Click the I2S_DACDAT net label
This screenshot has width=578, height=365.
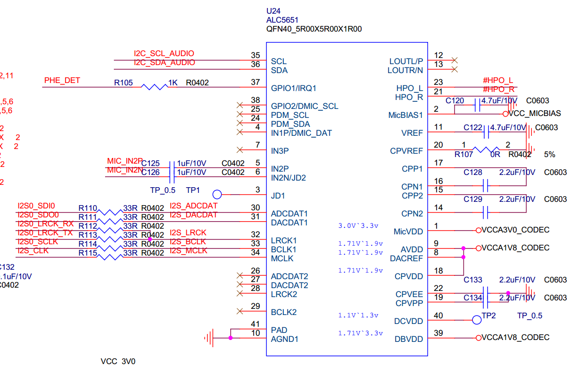(193, 215)
